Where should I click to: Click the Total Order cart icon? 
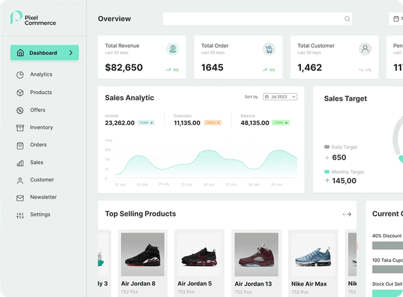coord(269,49)
